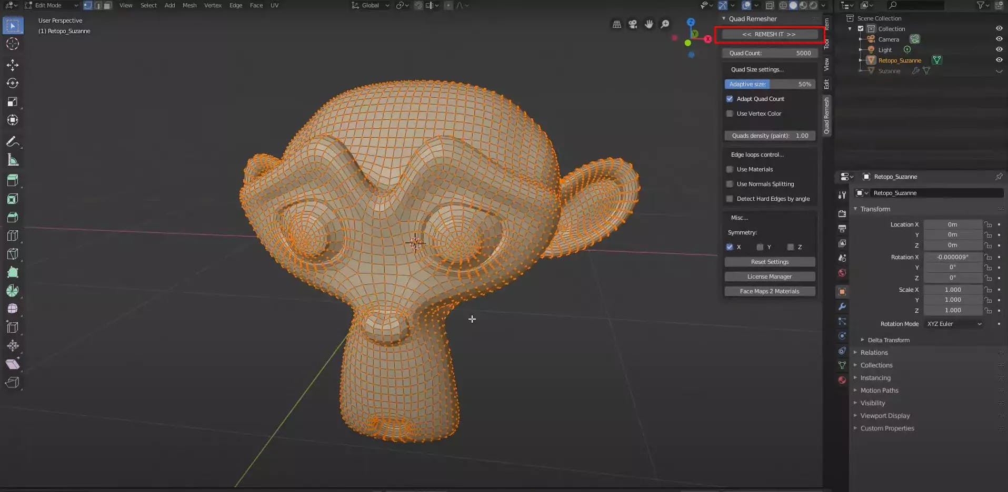Click Quads density (paint) slider
Image resolution: width=1008 pixels, height=492 pixels.
coord(770,136)
